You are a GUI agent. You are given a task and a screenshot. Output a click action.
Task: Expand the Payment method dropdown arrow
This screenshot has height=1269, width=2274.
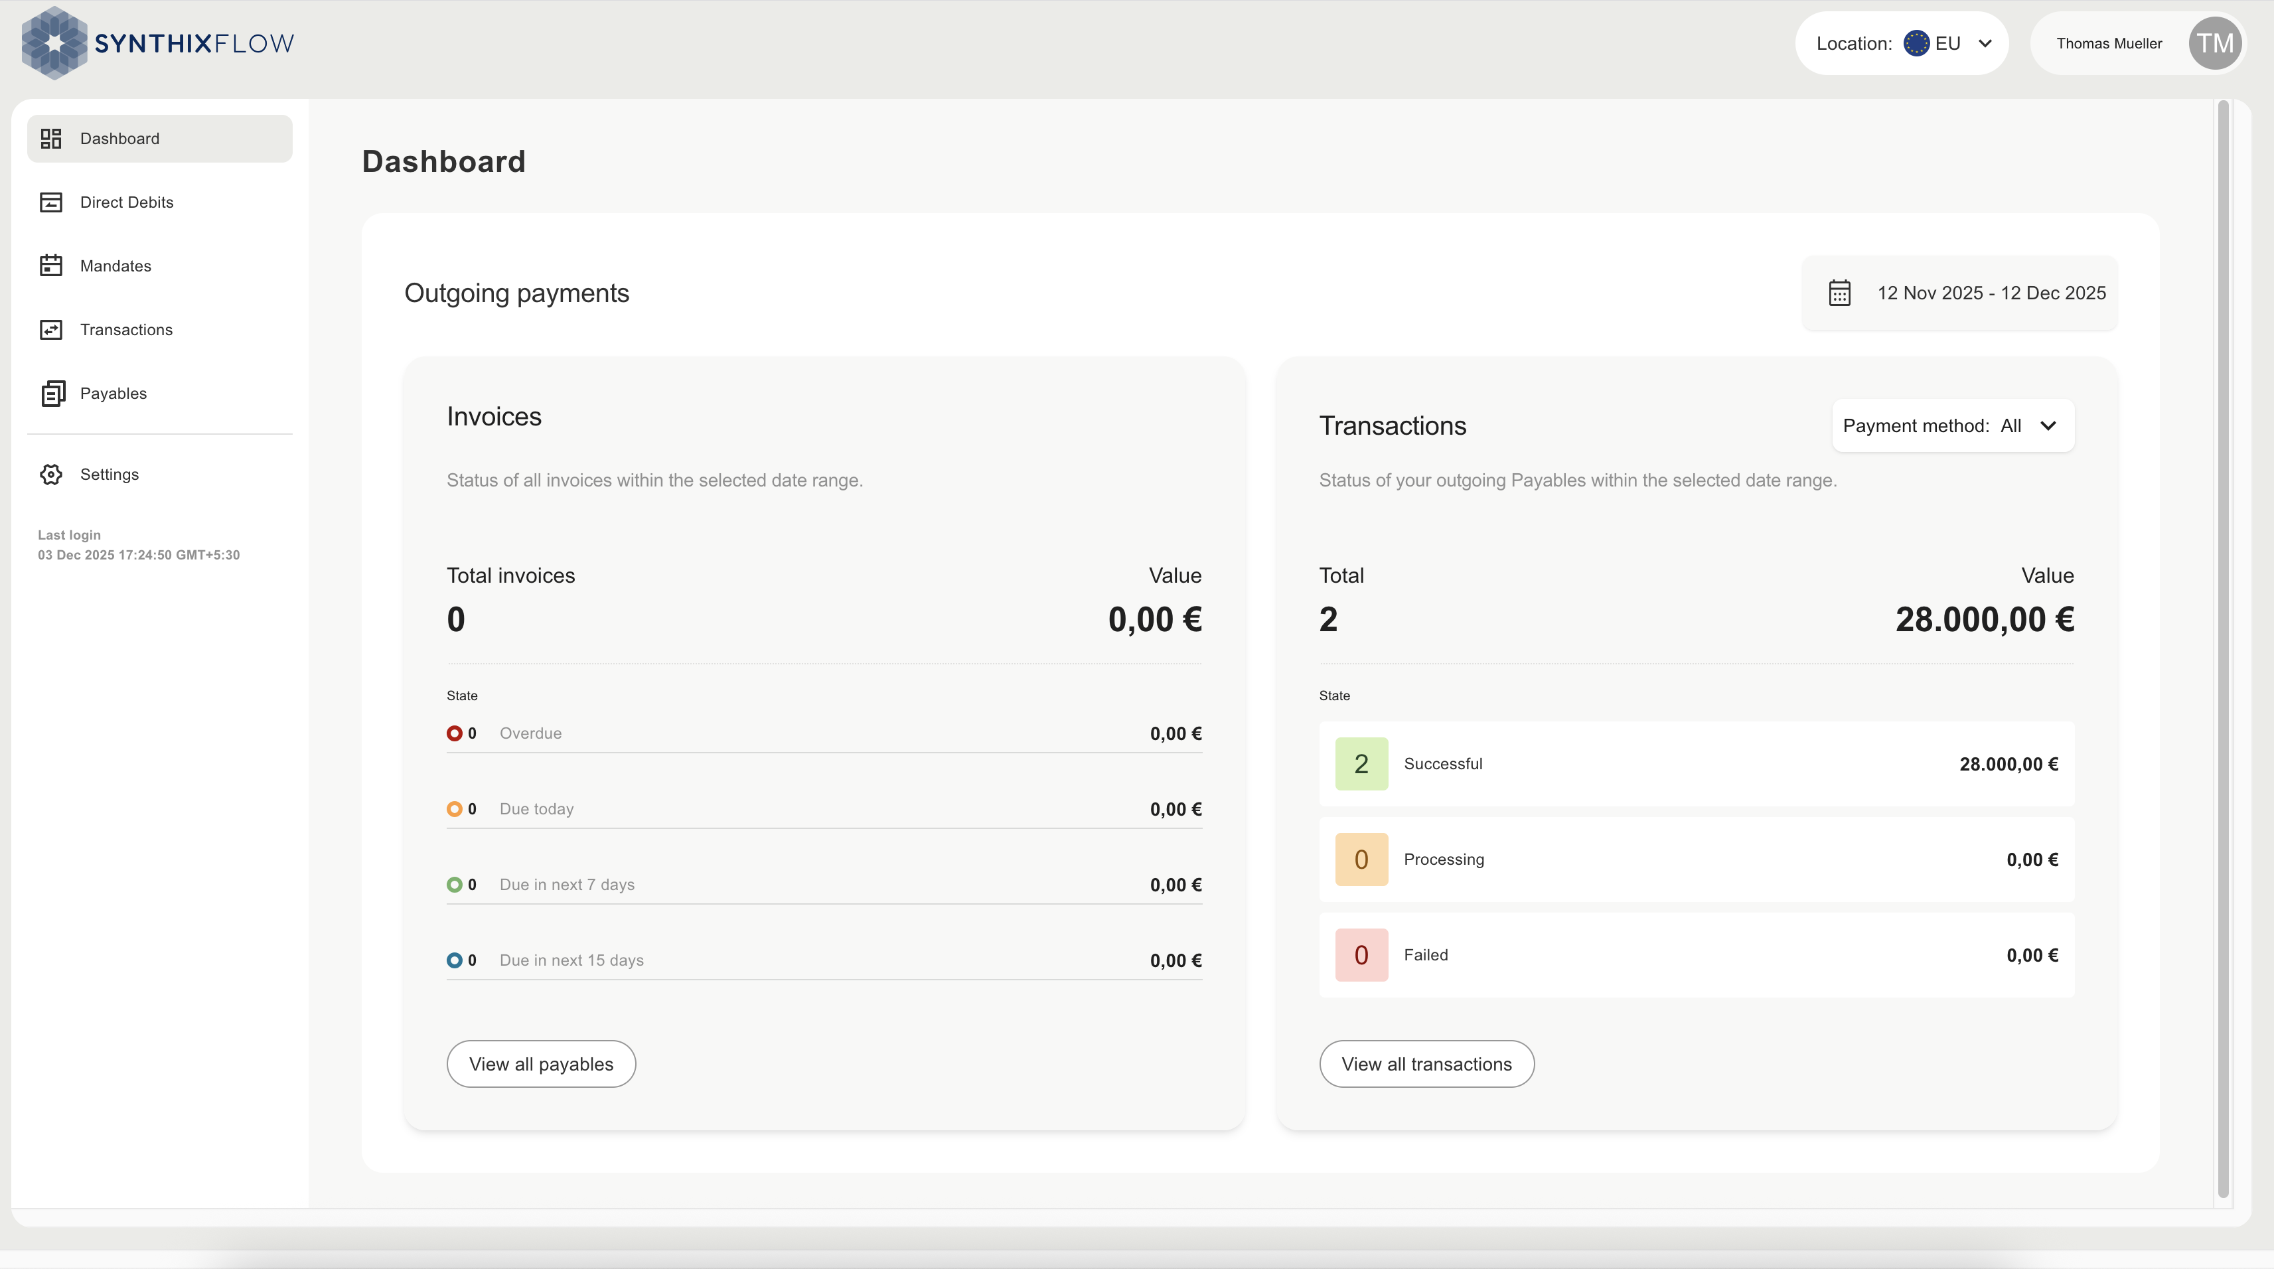click(x=2048, y=426)
